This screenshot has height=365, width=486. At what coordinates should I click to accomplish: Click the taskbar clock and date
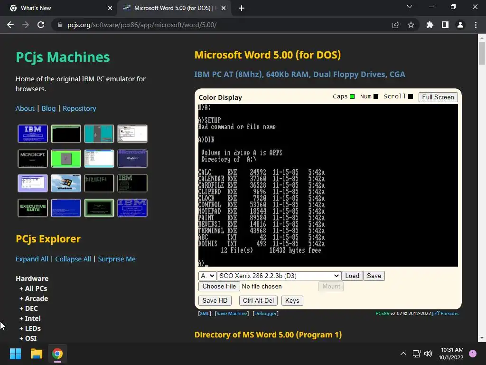[x=451, y=354]
